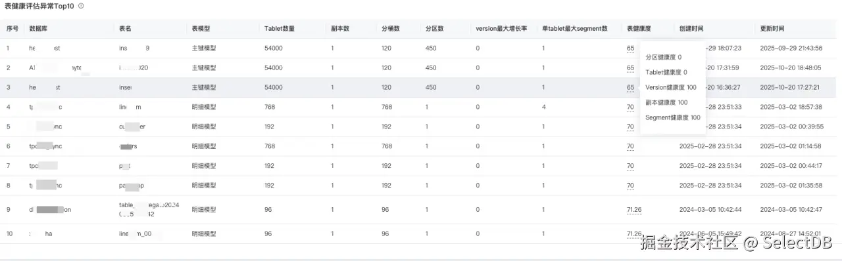Click update time 2025-03-02 01:35:58
The image size is (842, 261).
(x=791, y=186)
